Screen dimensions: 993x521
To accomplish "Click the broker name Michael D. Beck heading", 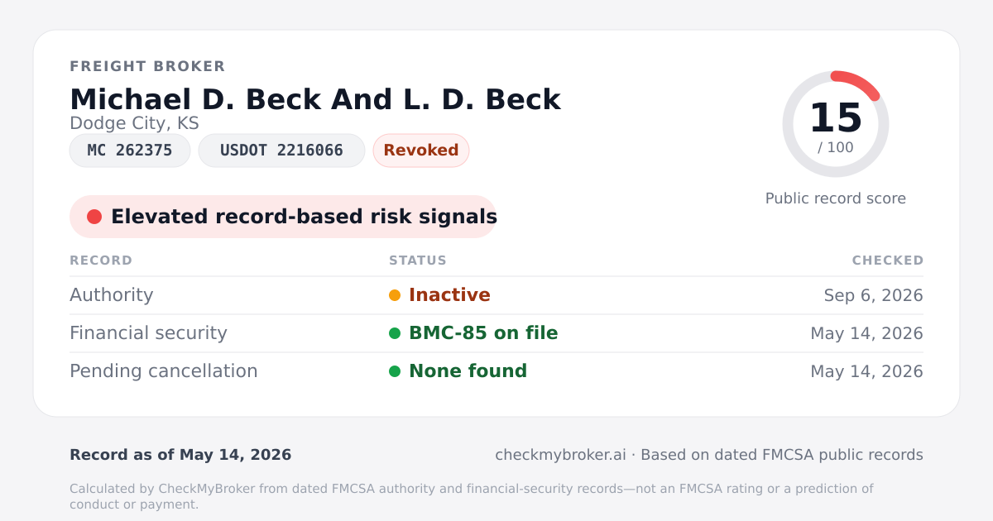I will (315, 99).
